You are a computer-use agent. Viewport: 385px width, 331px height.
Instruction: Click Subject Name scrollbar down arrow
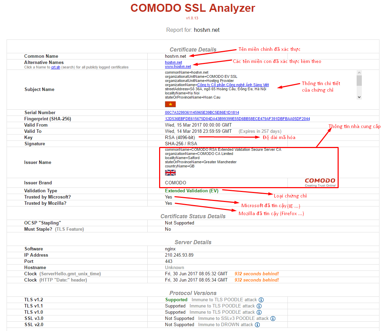point(359,97)
